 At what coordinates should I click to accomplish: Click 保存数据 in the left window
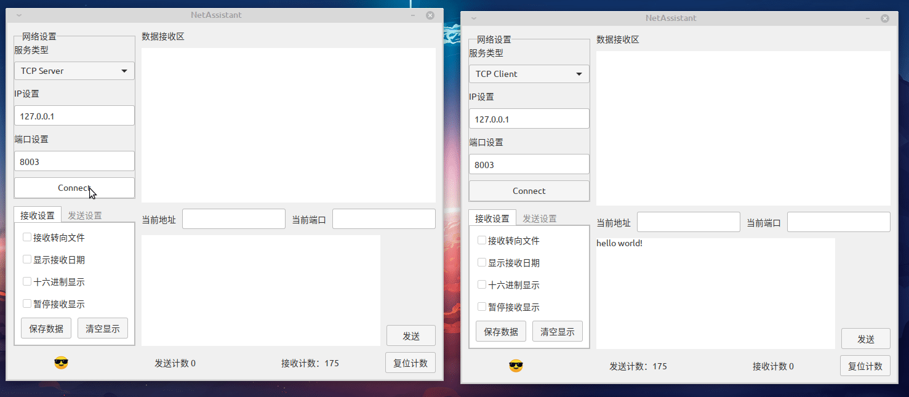(x=46, y=328)
